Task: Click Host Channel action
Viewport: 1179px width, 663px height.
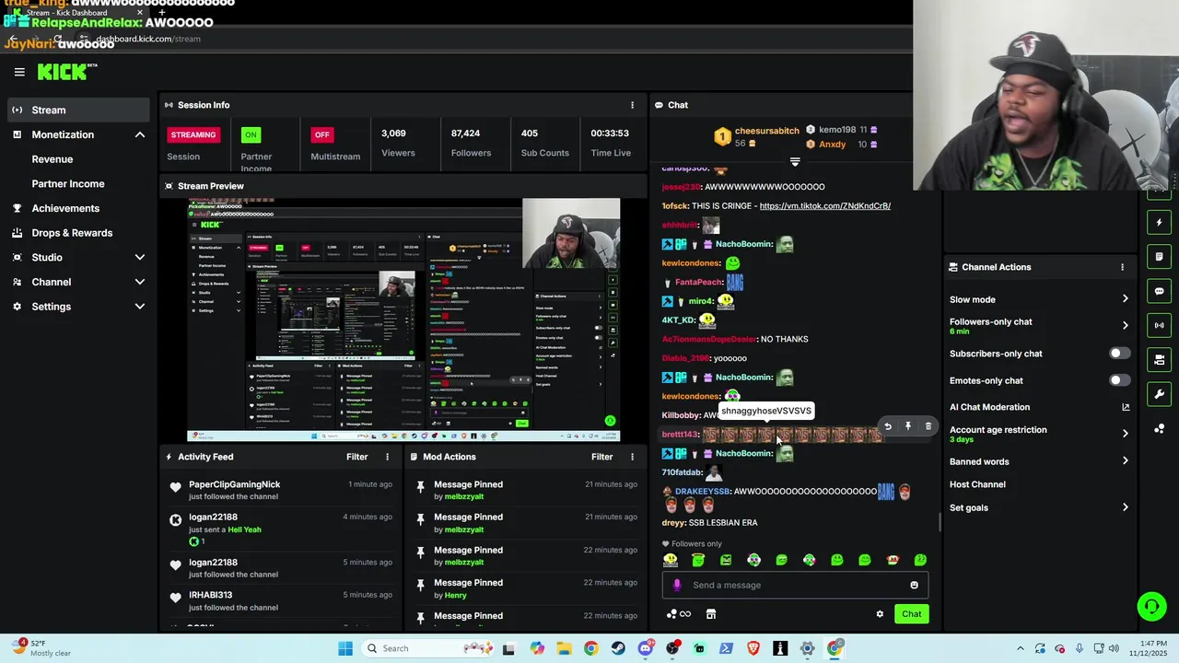Action: (977, 484)
